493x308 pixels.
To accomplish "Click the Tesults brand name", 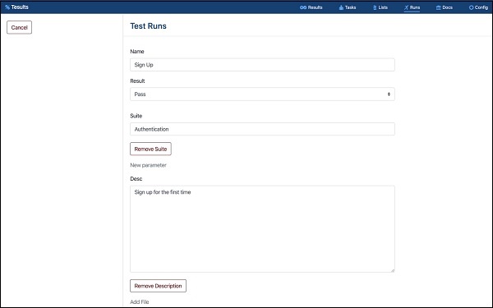I will tap(20, 7).
